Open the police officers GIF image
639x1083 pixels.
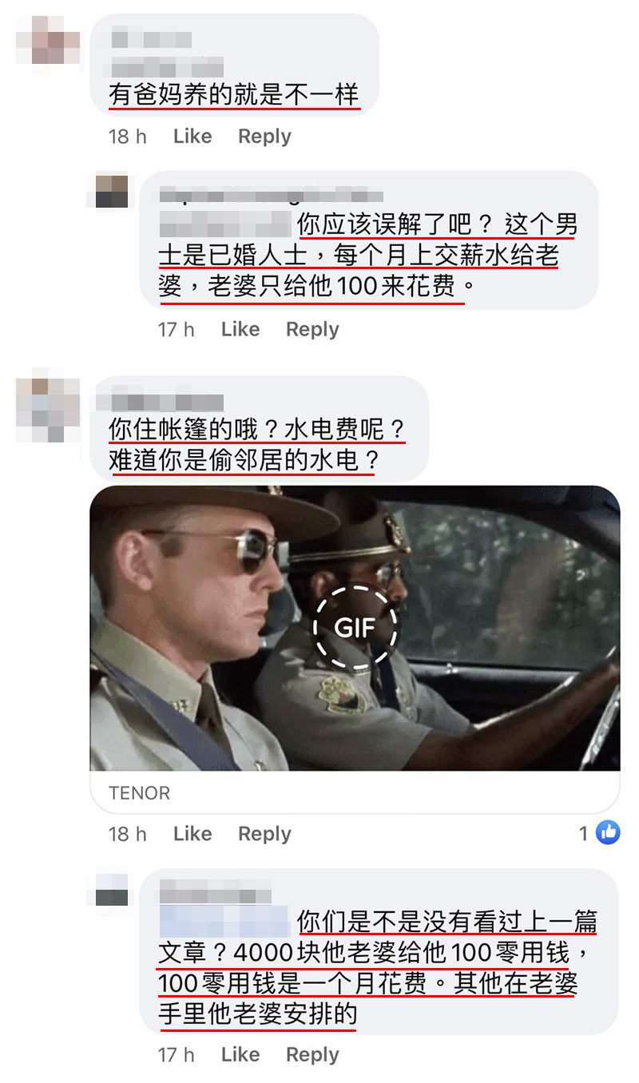click(355, 628)
